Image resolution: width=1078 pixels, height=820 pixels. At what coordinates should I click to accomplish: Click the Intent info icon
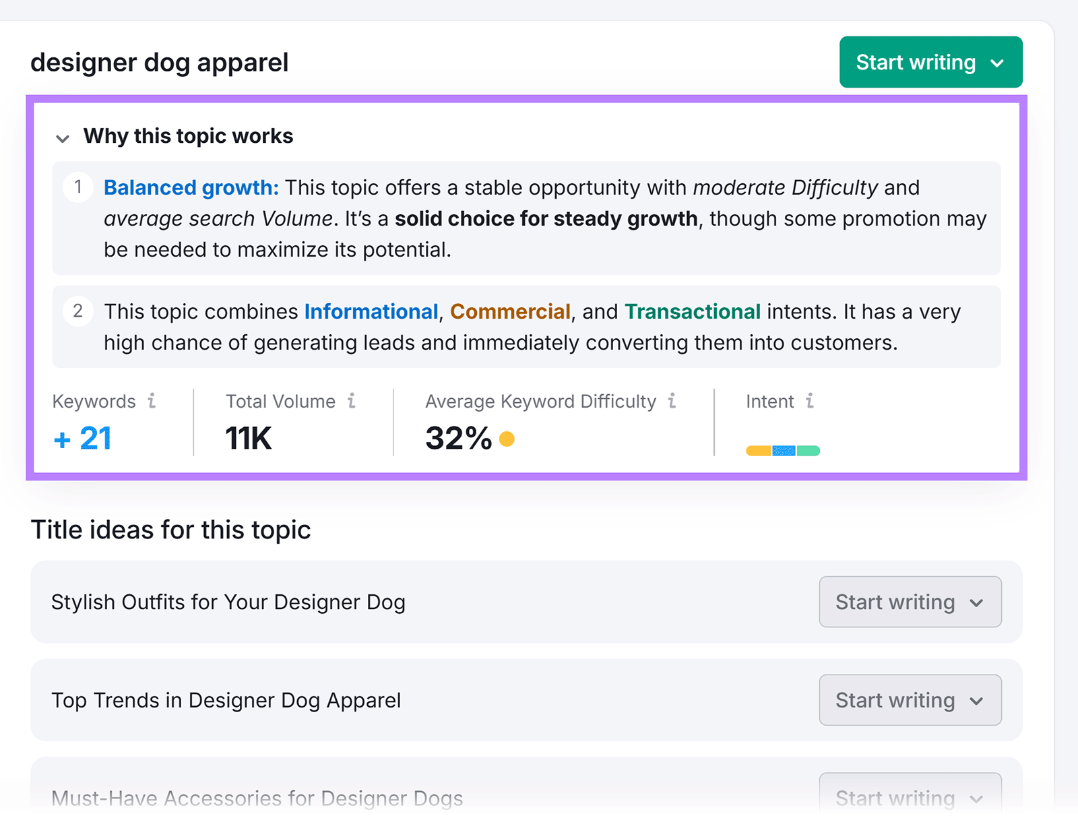click(809, 402)
